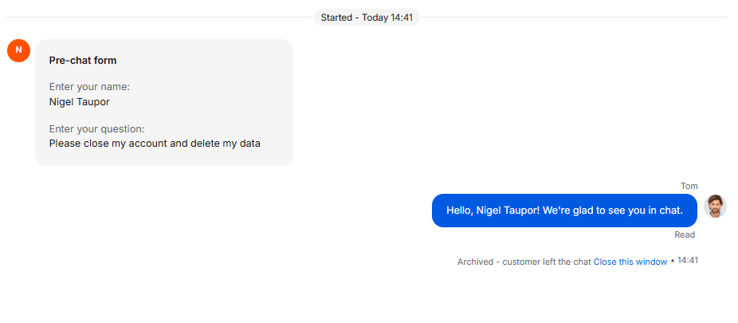
Task: Click 'Nigel Taupor!' inside the blue message
Action: [508, 211]
